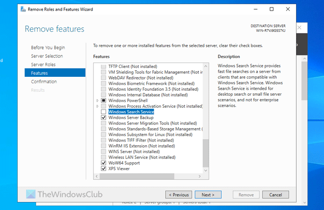Click the features list scroll down arrow
Image resolution: width=324 pixels, height=210 pixels.
coord(206,170)
